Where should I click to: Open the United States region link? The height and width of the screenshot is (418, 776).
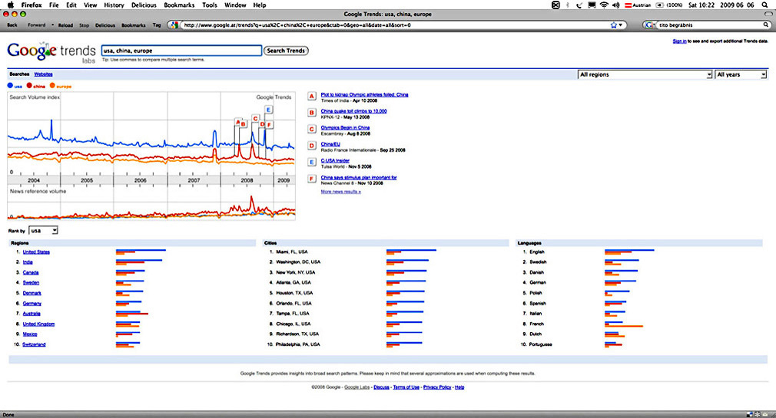click(x=36, y=252)
